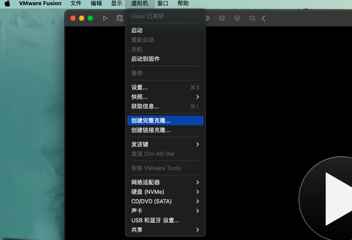Screen dimensions: 352x240
Task: Open the 文件 menu
Action: coord(76,3)
